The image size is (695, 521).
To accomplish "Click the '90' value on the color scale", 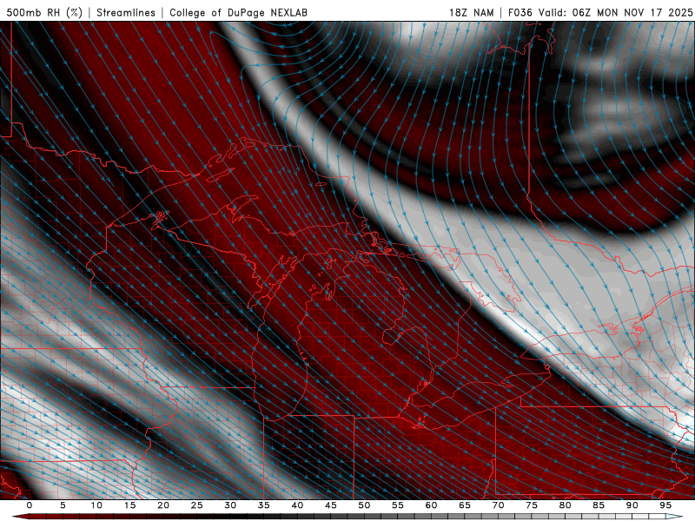I will pos(632,505).
